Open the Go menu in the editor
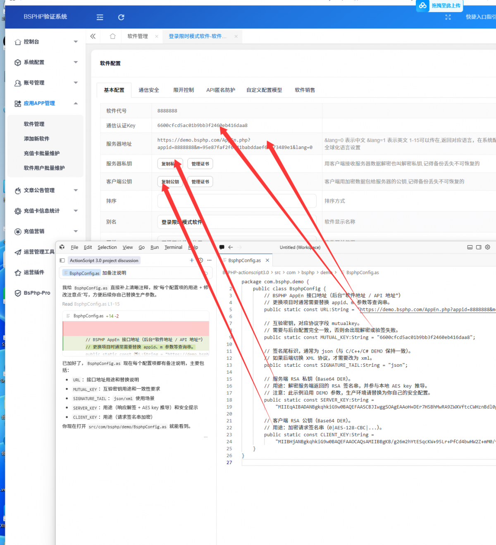The height and width of the screenshot is (545, 496). click(x=142, y=247)
